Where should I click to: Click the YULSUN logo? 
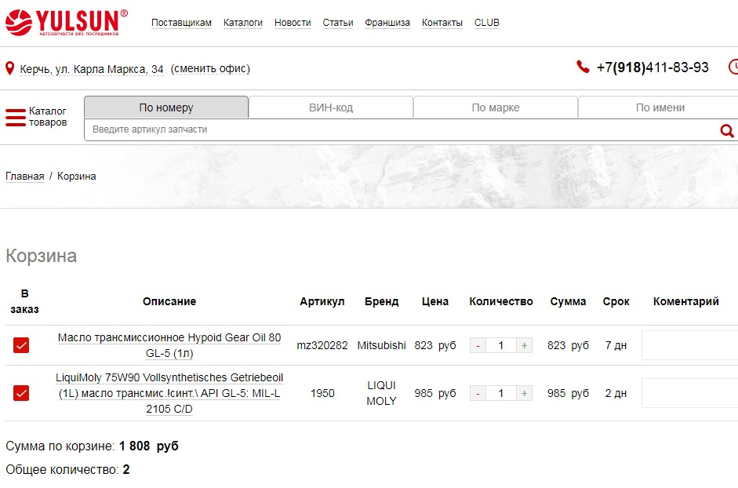pos(67,22)
